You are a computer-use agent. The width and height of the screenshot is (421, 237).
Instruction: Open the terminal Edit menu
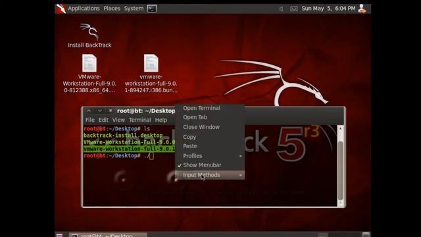click(103, 120)
